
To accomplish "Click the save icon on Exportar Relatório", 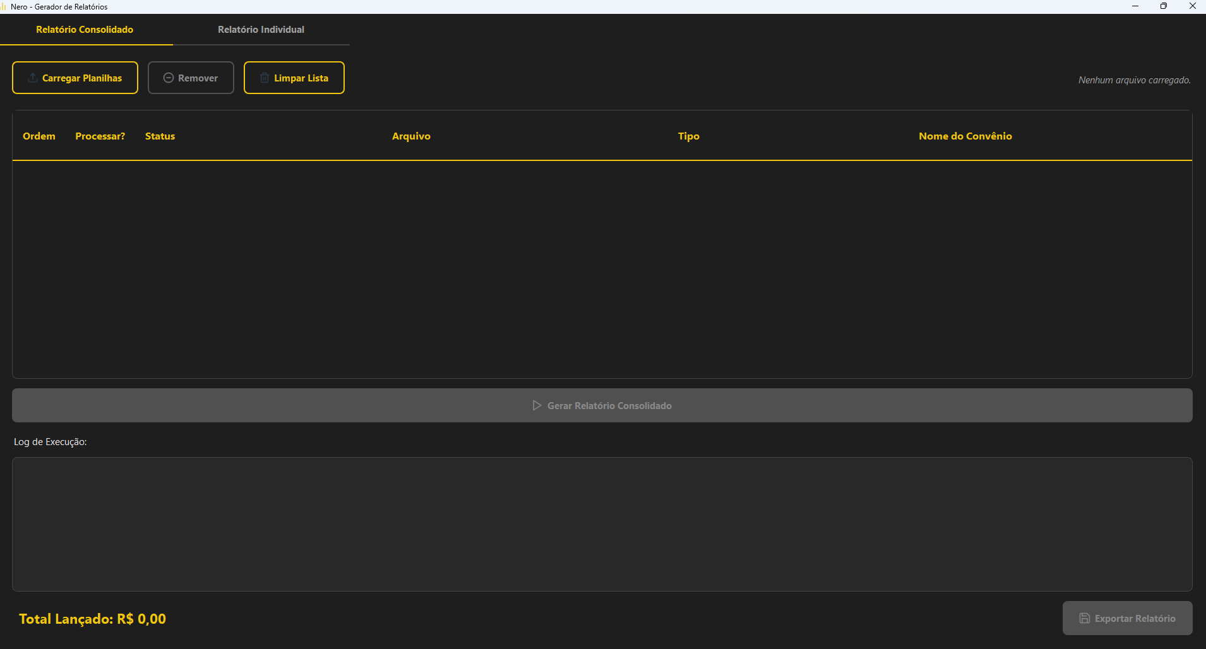I will [x=1084, y=618].
